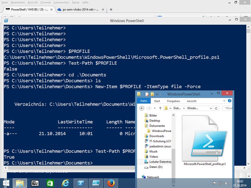Image resolution: width=251 pixels, height=188 pixels.
Task: Open Windows Start button
Action: pyautogui.click(x=6, y=183)
